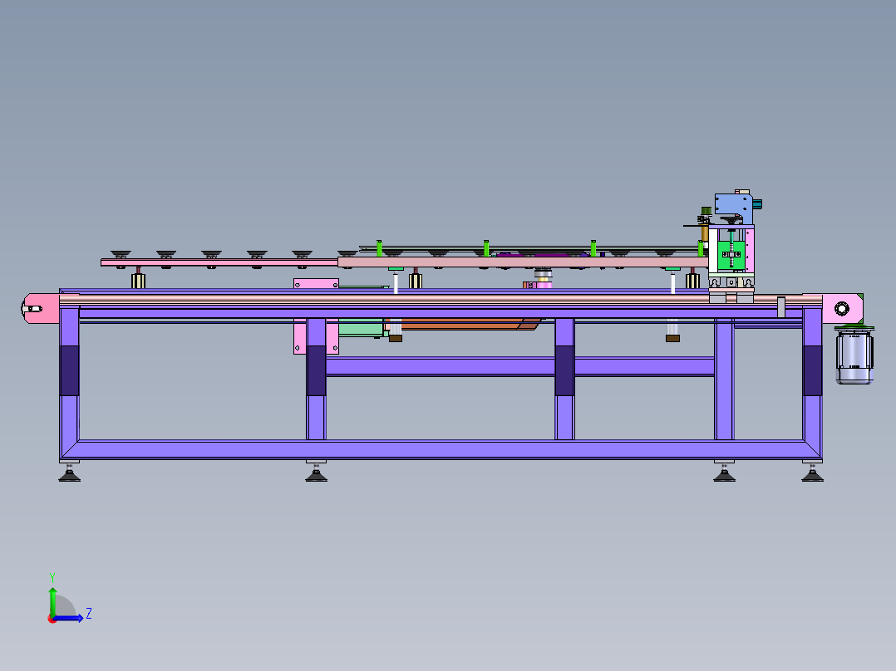Screen dimensions: 896x671
Task: Select the pink end plate with round bearing on the right
Action: (842, 308)
